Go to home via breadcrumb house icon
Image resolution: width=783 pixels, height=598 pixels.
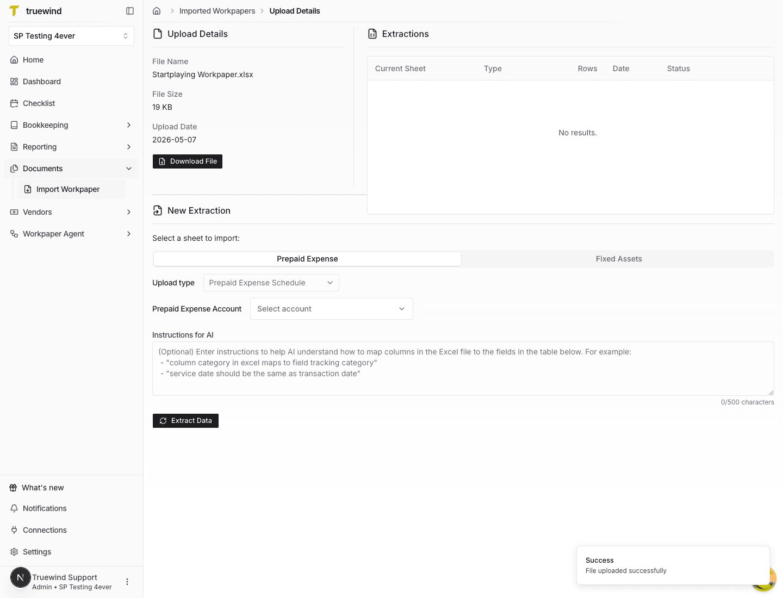pos(157,11)
